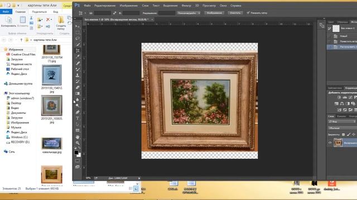The image size is (357, 200).
Task: Select the Zoom tool in the toolbar
Action: (x=78, y=143)
